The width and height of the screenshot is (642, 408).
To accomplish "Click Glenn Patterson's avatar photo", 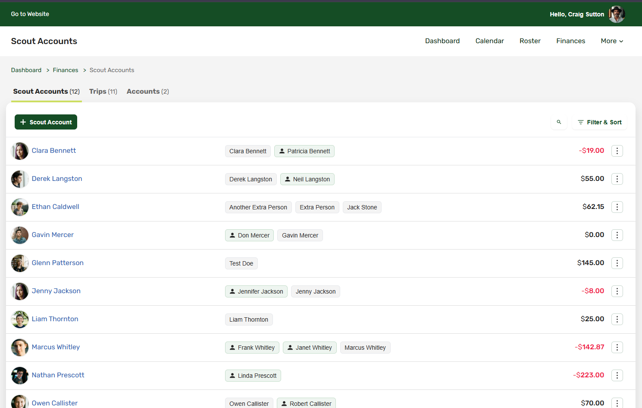I will tap(20, 263).
